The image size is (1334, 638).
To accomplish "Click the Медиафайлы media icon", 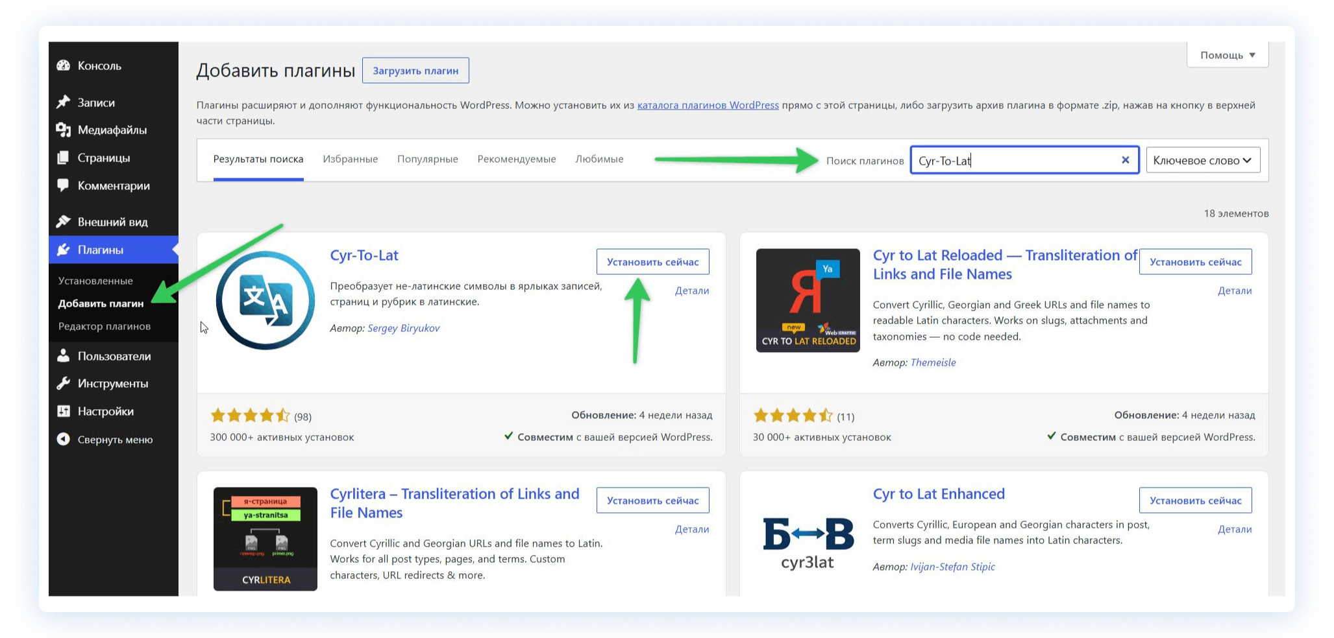I will (63, 130).
